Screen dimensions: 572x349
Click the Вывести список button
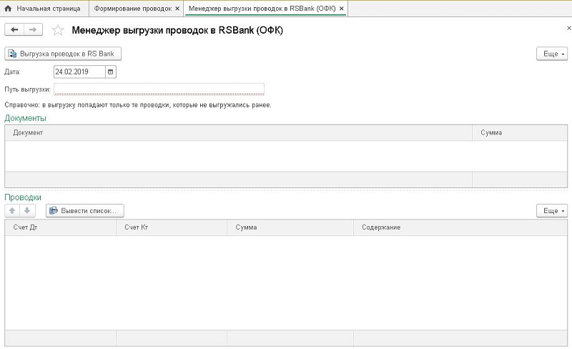[x=86, y=211]
